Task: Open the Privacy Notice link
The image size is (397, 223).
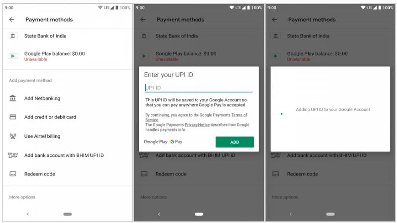Action: [197, 125]
